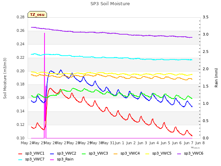Click the Jun 3 date label
221x166 pixels.
tap(142, 143)
